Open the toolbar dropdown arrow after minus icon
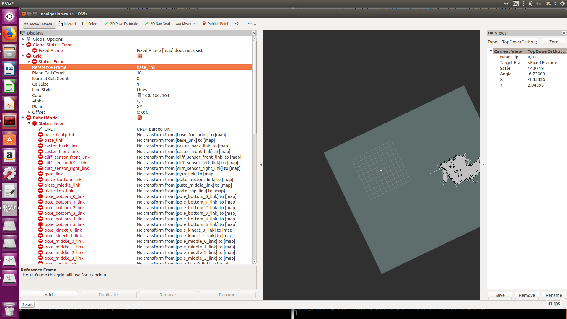Viewport: 567px width, 319px height. tap(255, 25)
